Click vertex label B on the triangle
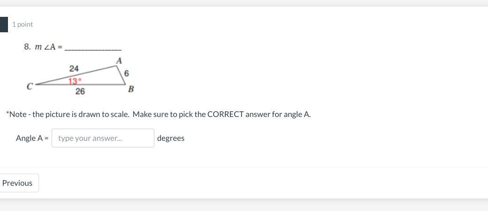This screenshot has width=488, height=211. [x=131, y=89]
